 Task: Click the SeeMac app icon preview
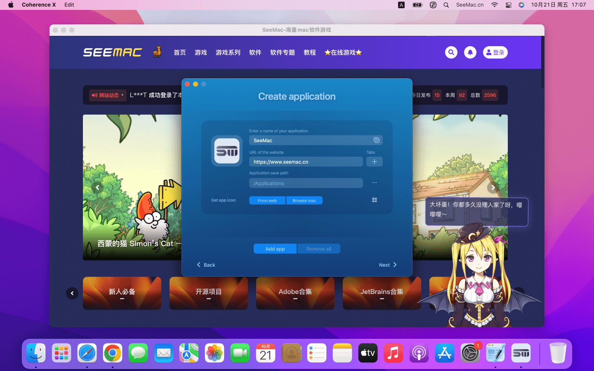tap(227, 151)
